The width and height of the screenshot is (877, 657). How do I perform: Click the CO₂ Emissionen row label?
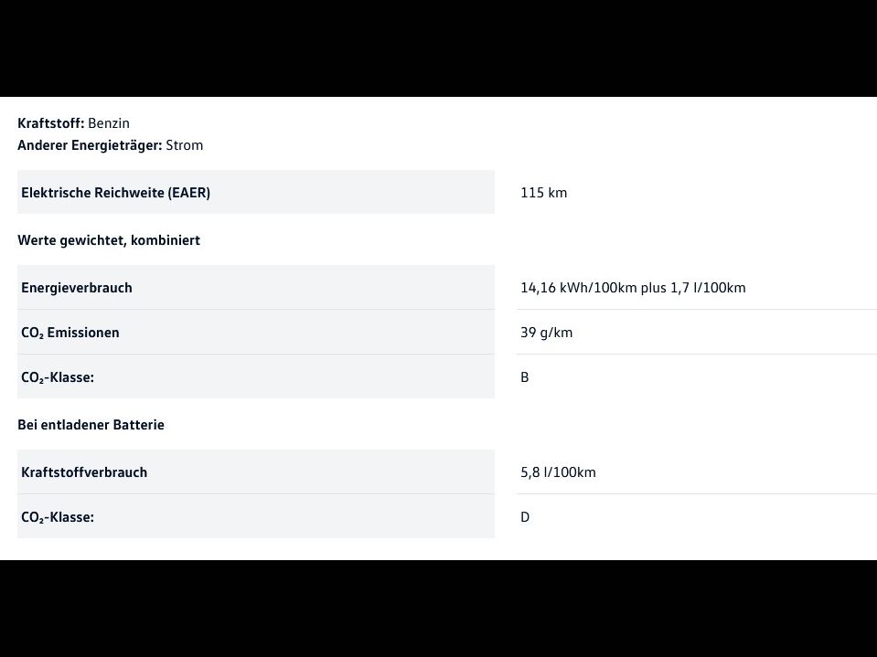(x=70, y=333)
